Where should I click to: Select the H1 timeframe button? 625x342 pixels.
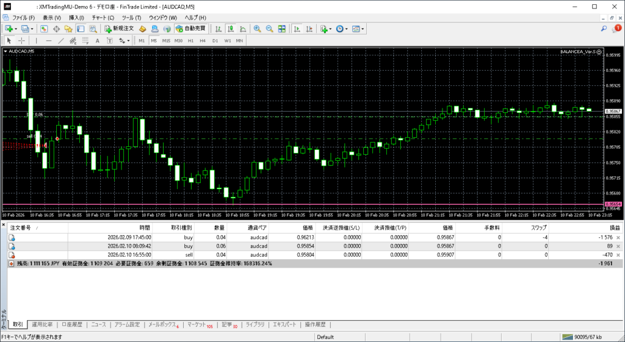190,41
